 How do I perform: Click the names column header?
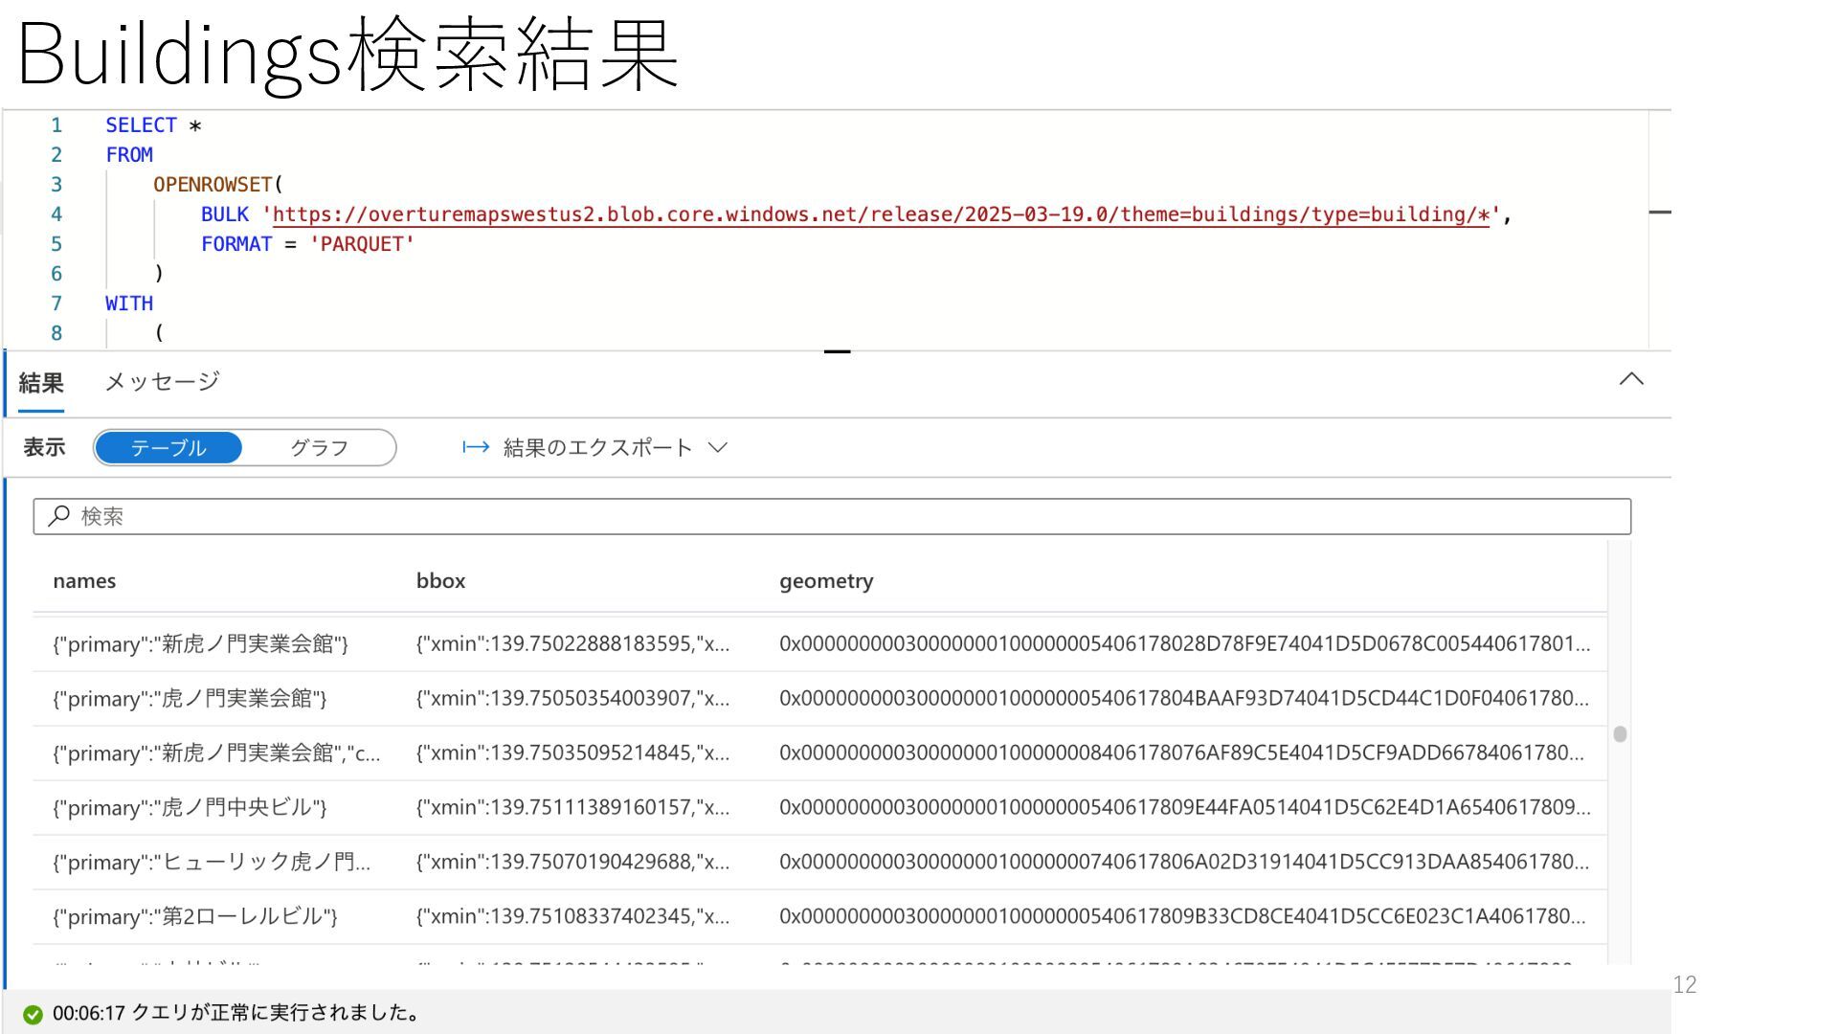click(x=84, y=581)
